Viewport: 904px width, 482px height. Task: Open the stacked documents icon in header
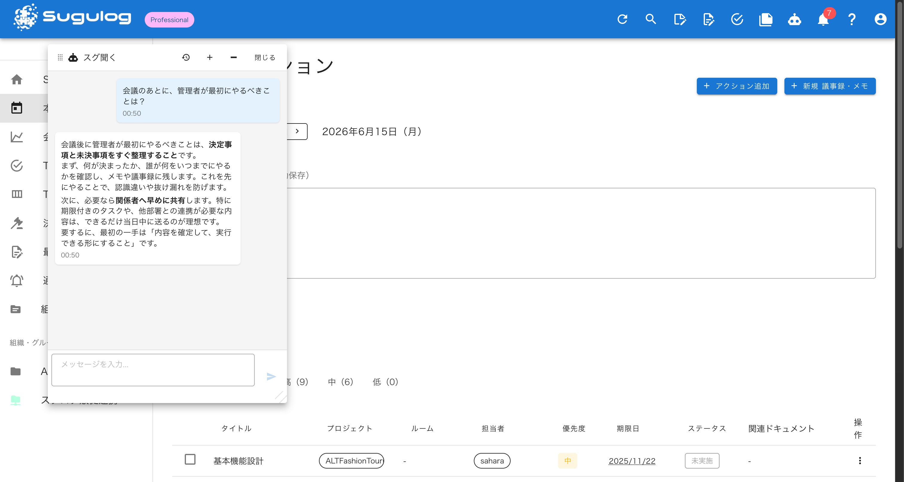(766, 19)
